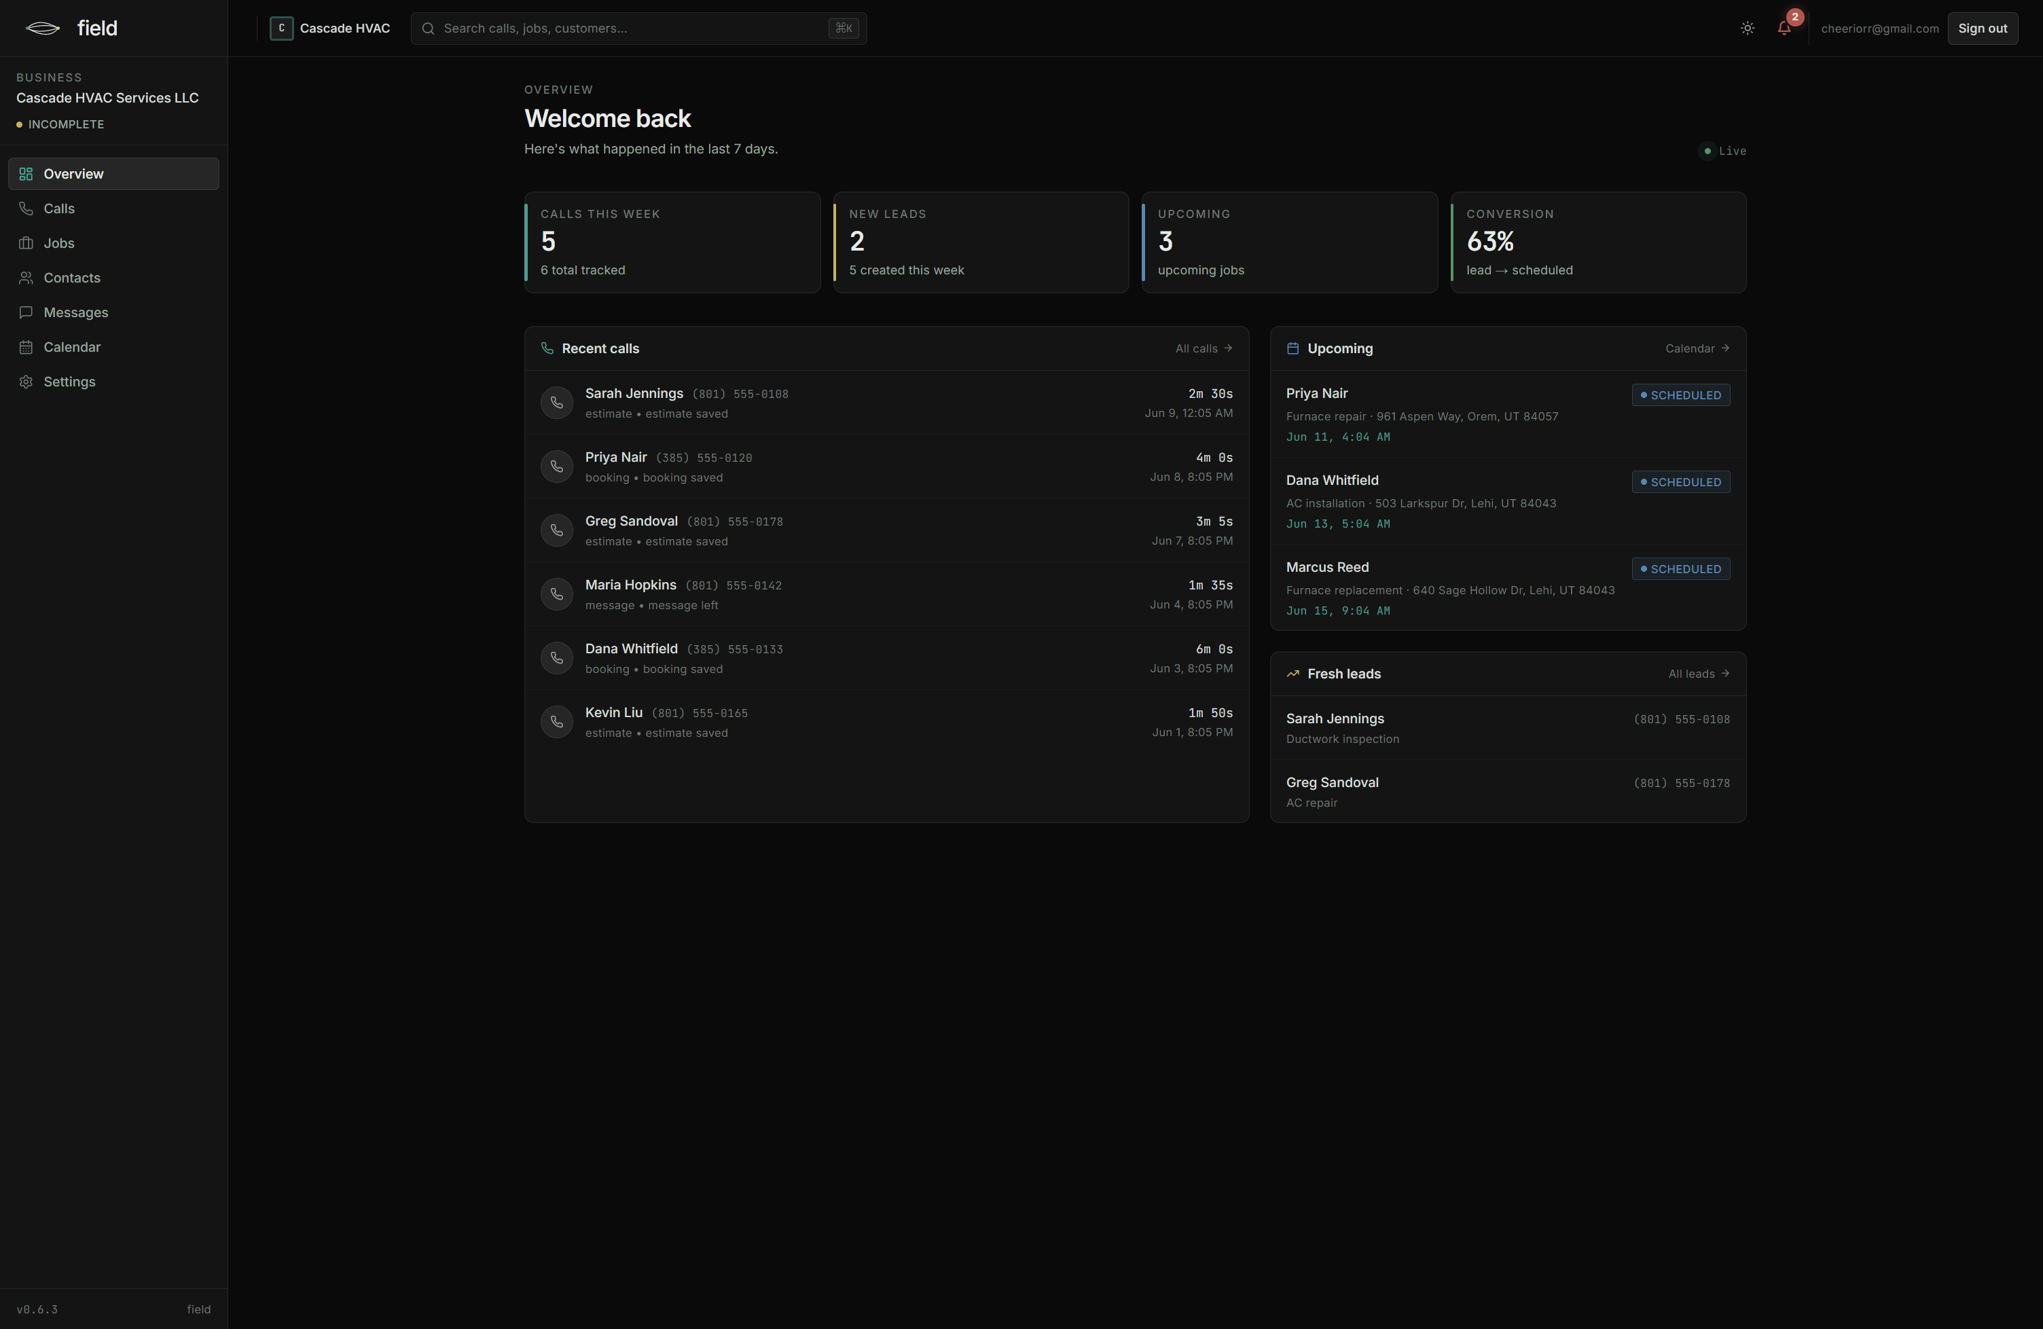Click the field logo icon

[x=43, y=29]
